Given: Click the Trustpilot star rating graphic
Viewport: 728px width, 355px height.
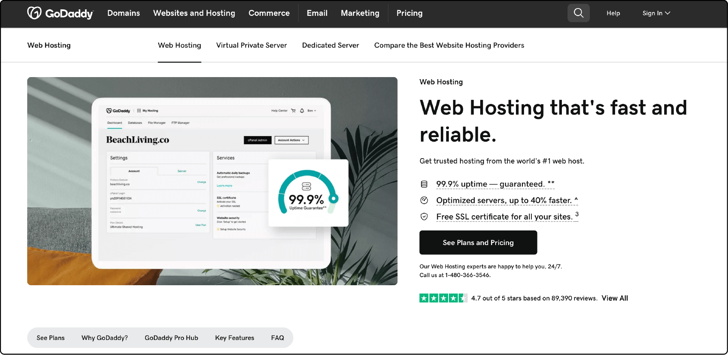Looking at the screenshot, I should coord(443,298).
